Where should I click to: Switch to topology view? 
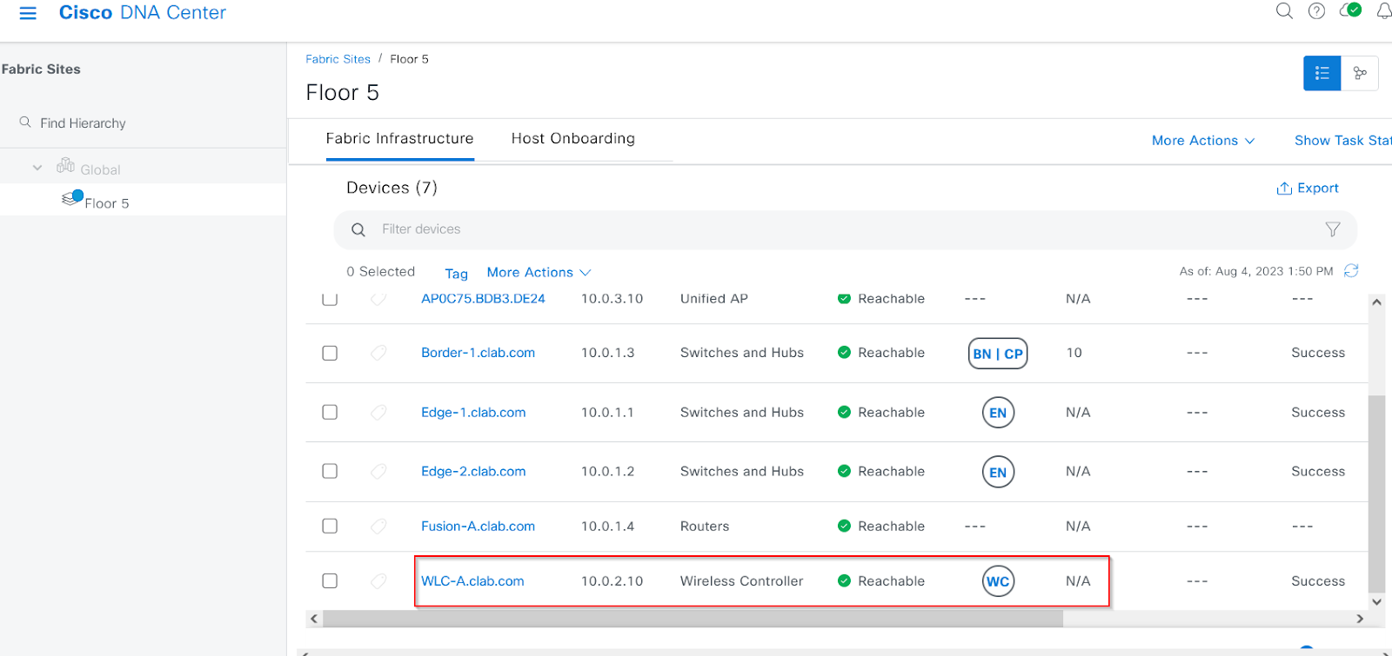tap(1360, 73)
